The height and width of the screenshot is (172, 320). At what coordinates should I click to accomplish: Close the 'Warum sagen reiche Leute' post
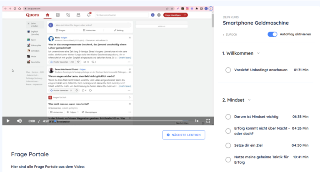pyautogui.click(x=130, y=70)
